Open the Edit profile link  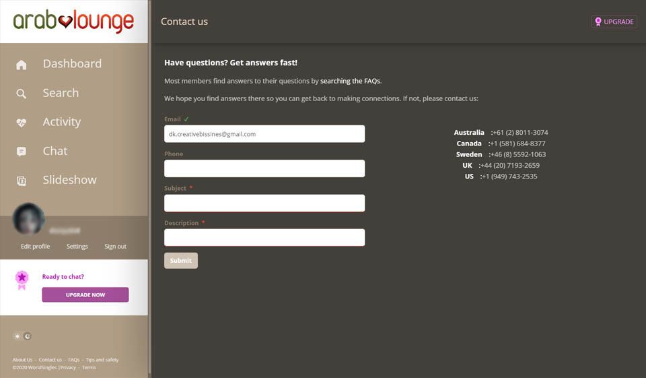click(x=35, y=247)
